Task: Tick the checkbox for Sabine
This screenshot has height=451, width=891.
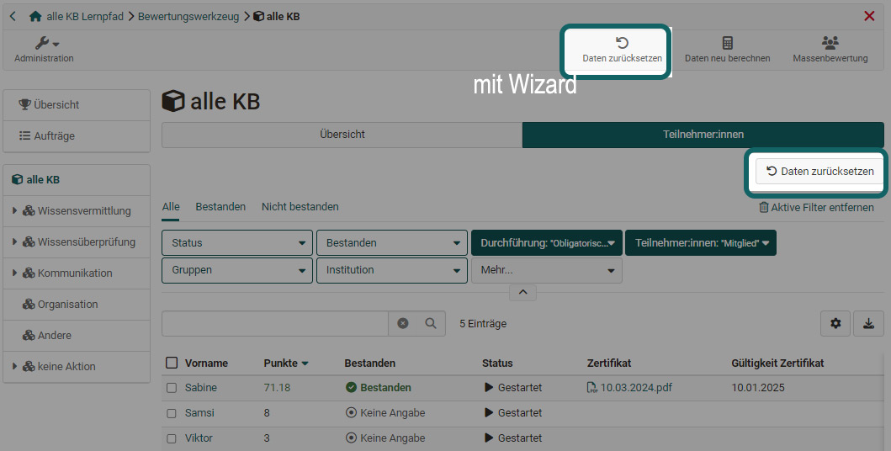Action: coord(172,388)
